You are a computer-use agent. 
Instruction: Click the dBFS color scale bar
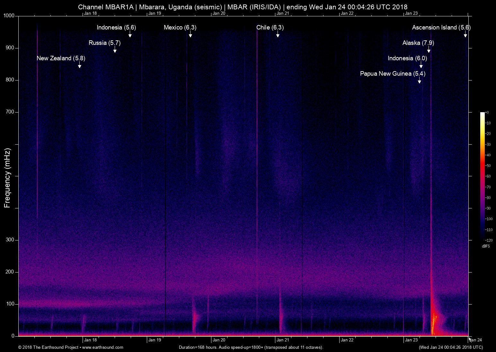point(482,176)
